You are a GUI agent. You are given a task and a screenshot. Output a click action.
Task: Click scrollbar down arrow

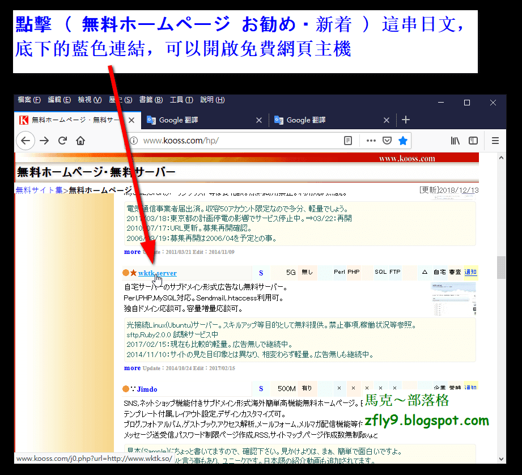click(x=502, y=459)
